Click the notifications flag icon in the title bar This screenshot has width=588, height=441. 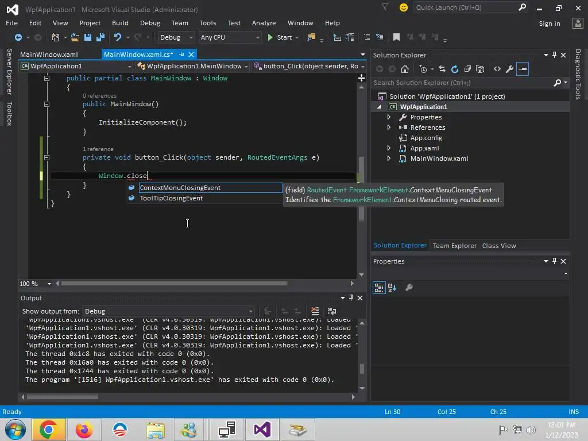tap(385, 7)
